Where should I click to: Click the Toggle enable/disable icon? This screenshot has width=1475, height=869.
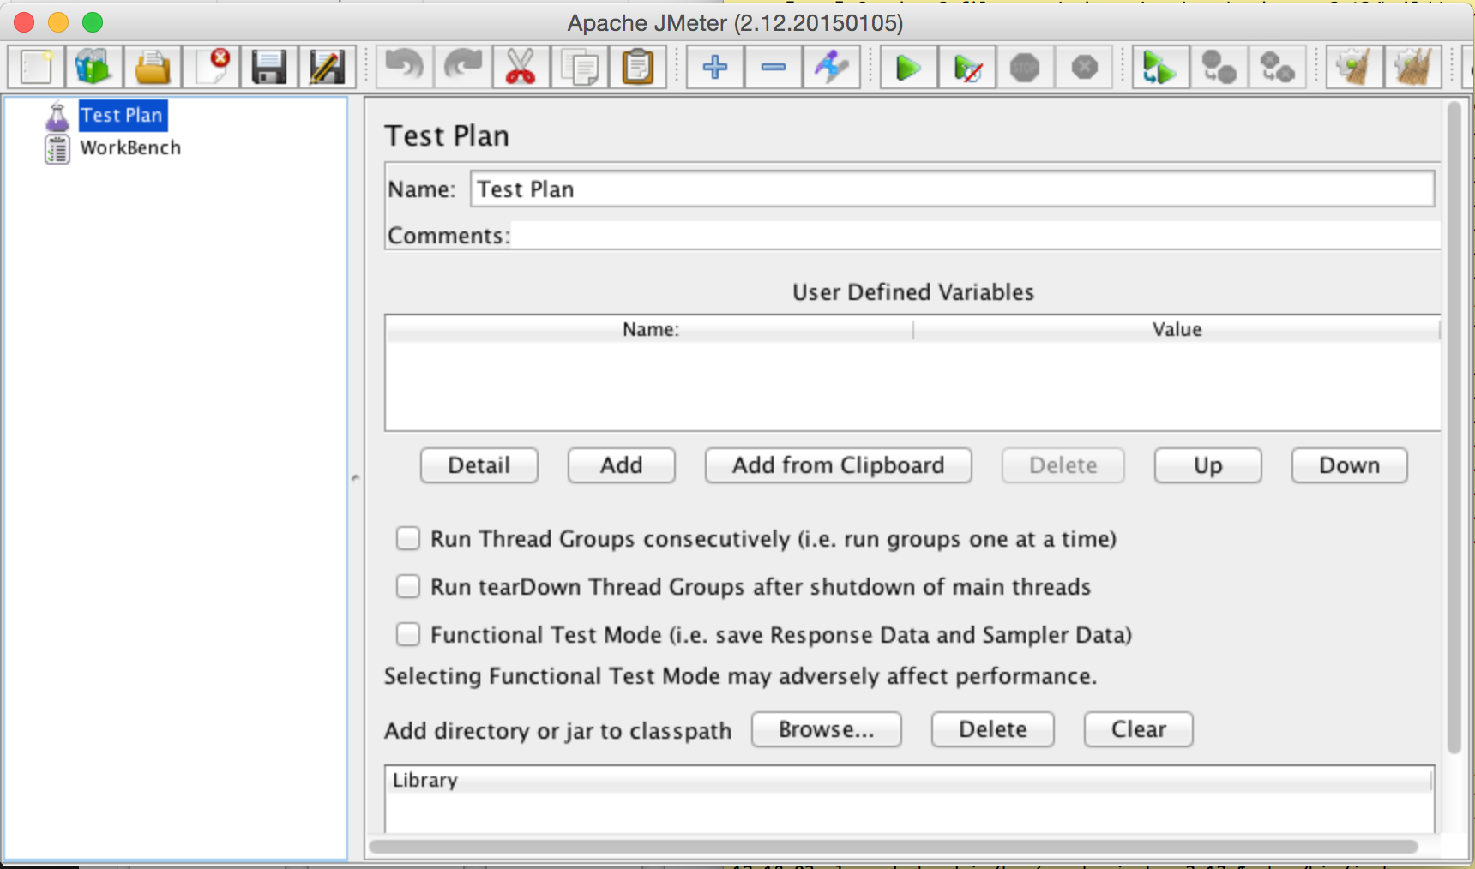click(831, 67)
